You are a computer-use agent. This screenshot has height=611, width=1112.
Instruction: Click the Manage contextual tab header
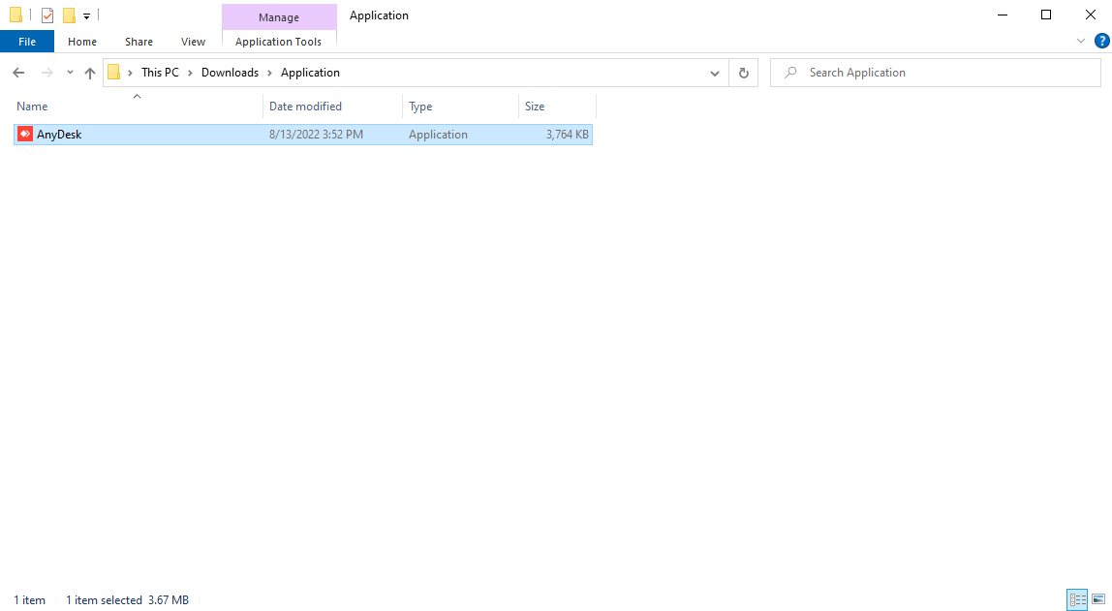point(279,17)
